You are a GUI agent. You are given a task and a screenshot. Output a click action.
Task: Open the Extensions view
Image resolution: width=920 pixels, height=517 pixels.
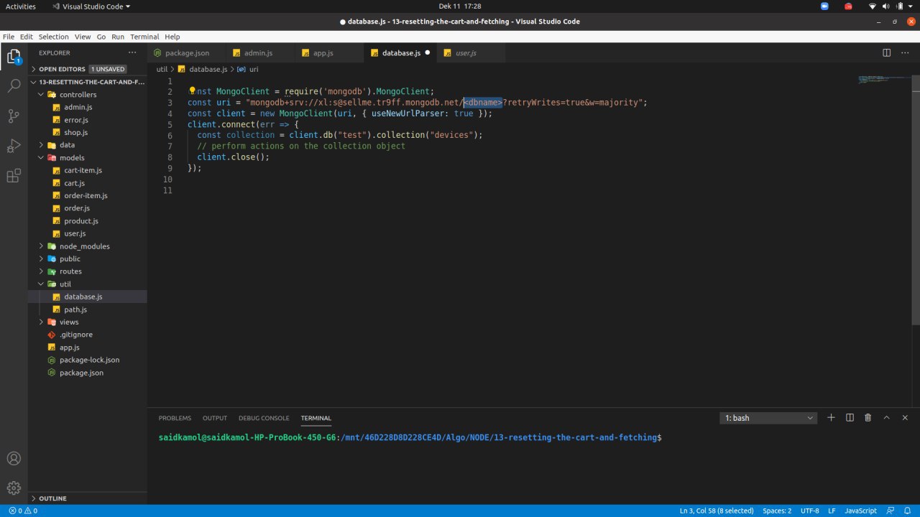point(14,176)
